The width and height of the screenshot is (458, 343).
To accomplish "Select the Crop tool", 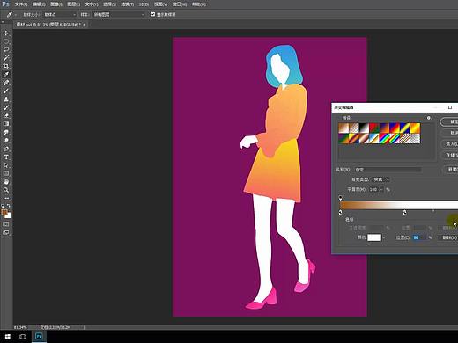I will point(6,66).
